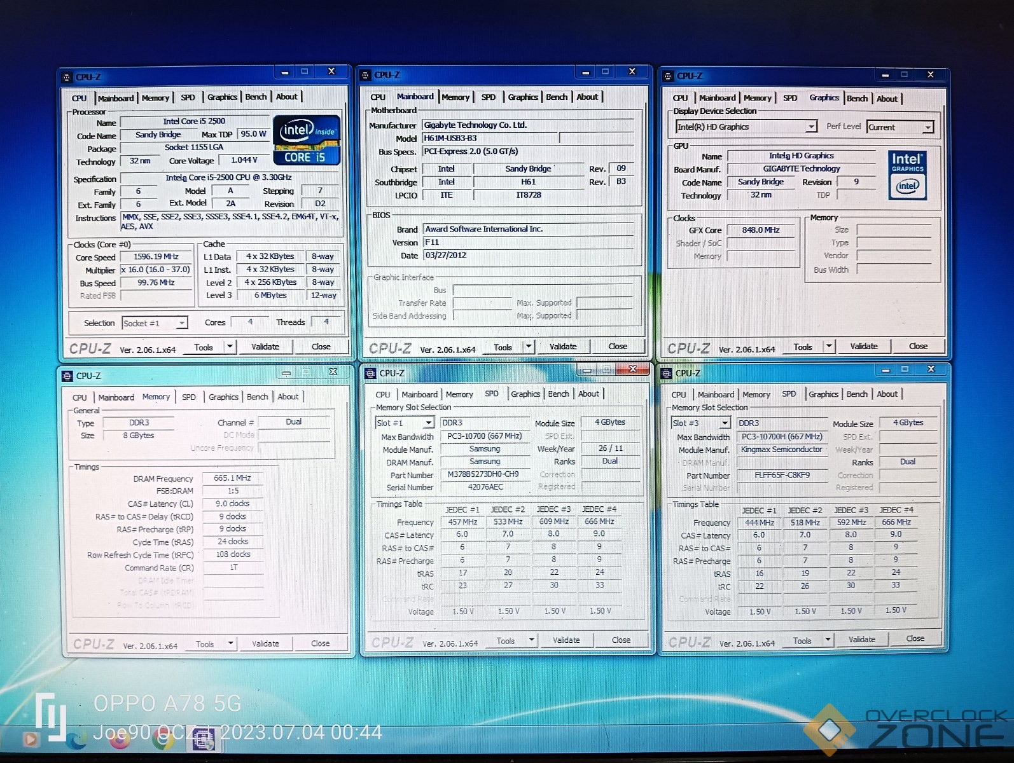Click the module manufacturer Kingmax Semiconductor
The height and width of the screenshot is (763, 1014).
[782, 450]
